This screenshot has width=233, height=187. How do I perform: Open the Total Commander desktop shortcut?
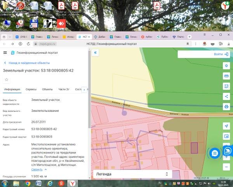pyautogui.click(x=34, y=25)
